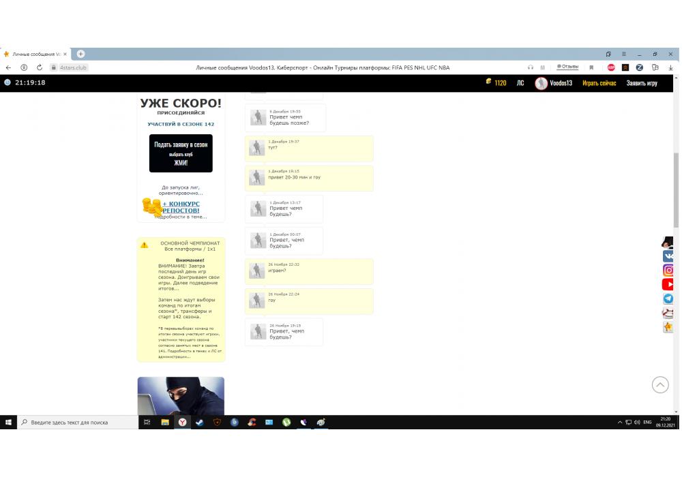Screen dimensions: 682x477
Task: Click Подать заявку в сезон button
Action: [x=181, y=153]
